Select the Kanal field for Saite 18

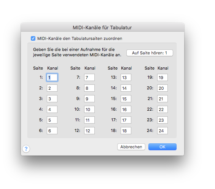[126, 130]
